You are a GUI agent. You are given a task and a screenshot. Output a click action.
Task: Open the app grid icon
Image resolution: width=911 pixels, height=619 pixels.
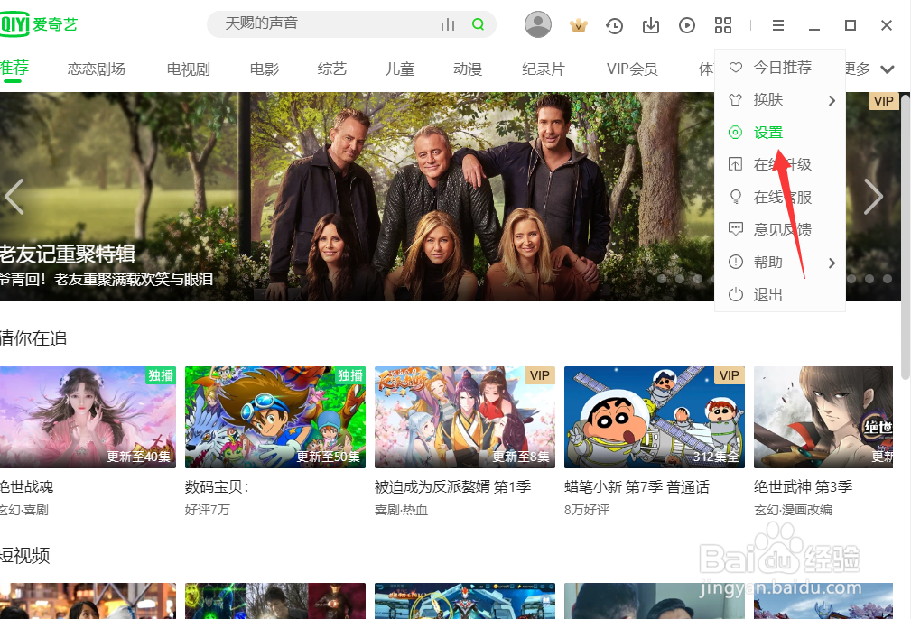723,25
